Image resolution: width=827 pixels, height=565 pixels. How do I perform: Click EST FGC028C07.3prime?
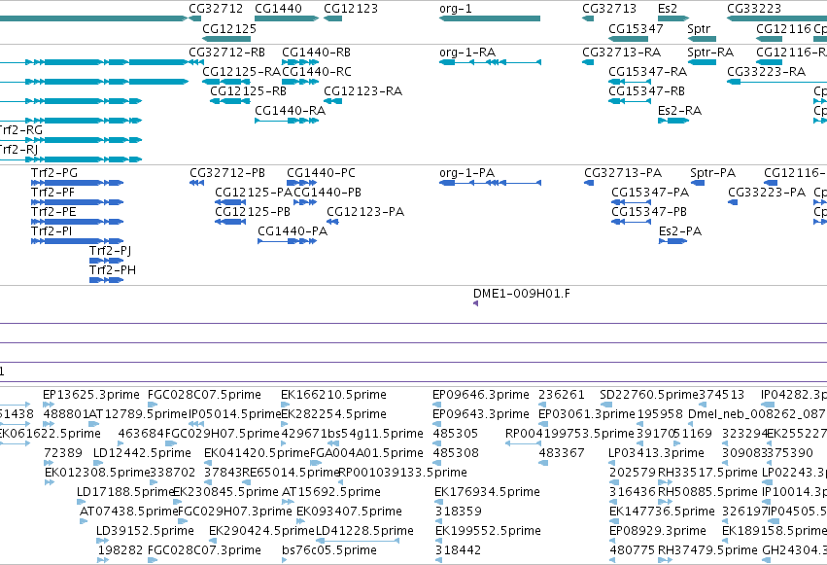[x=205, y=551]
